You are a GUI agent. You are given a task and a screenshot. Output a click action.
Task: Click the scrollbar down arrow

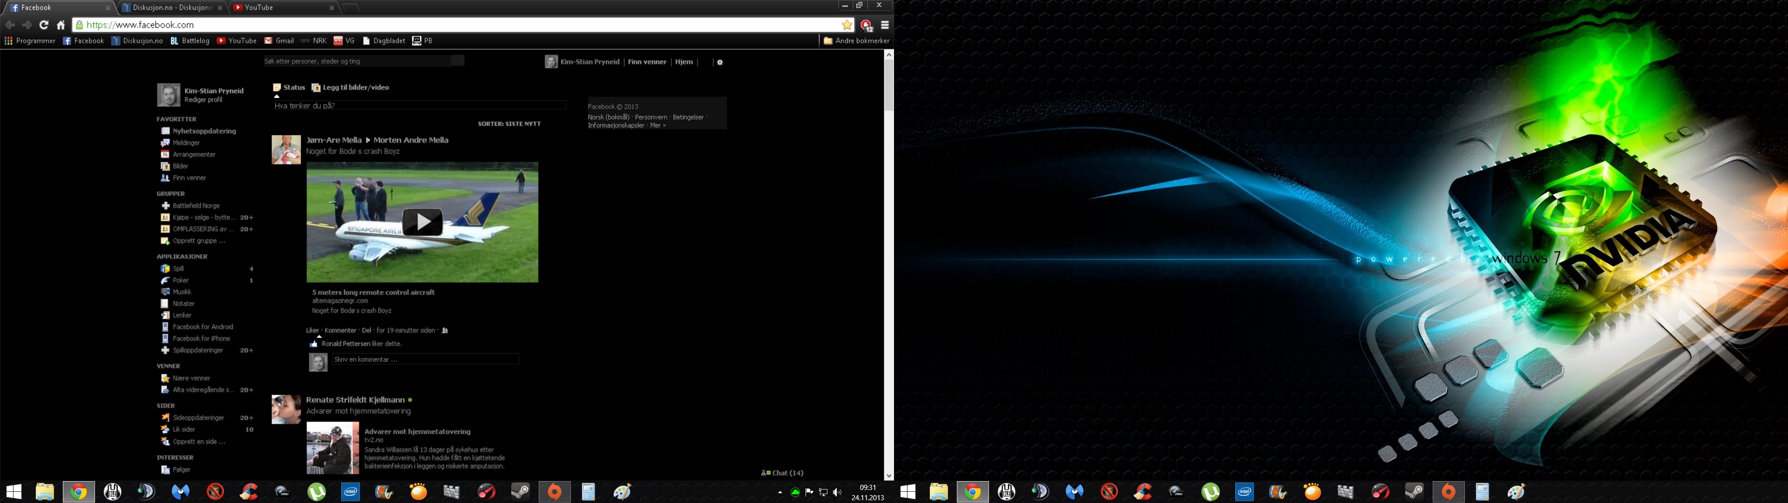click(x=888, y=476)
